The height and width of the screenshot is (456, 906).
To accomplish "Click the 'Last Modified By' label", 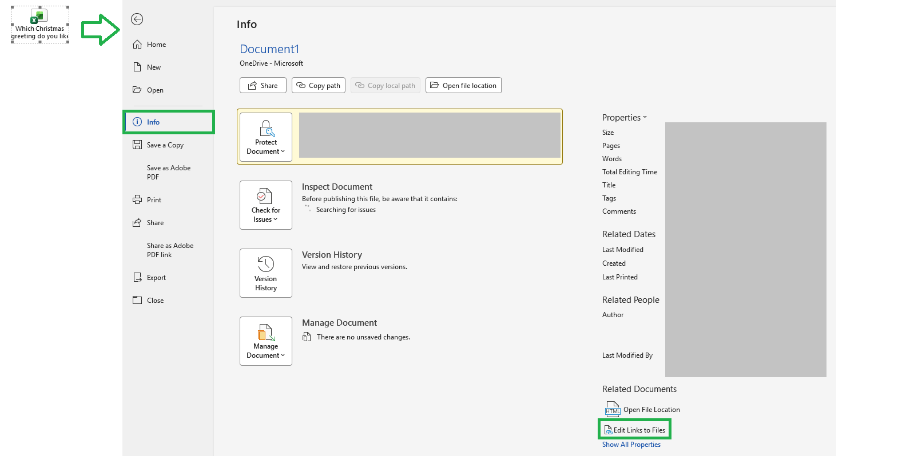I will (x=627, y=355).
